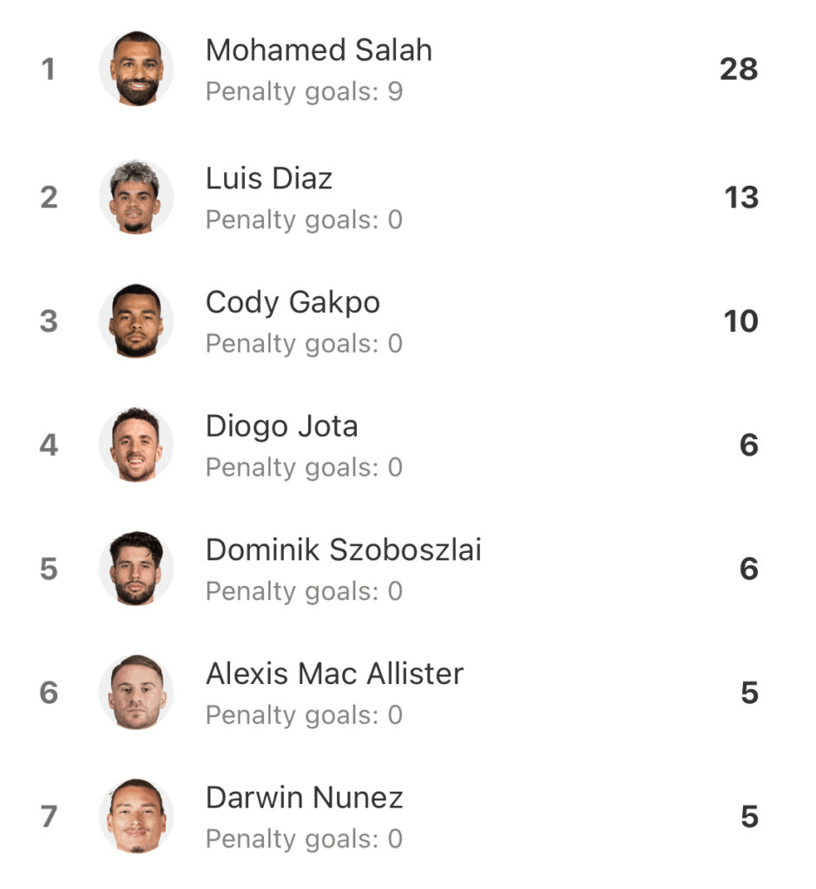Click Cody Gakpo's goal total of 10
This screenshot has height=889, width=816.
[740, 321]
